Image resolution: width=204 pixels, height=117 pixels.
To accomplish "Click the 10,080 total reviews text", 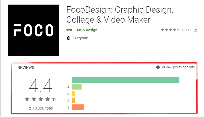I will coord(43,108).
